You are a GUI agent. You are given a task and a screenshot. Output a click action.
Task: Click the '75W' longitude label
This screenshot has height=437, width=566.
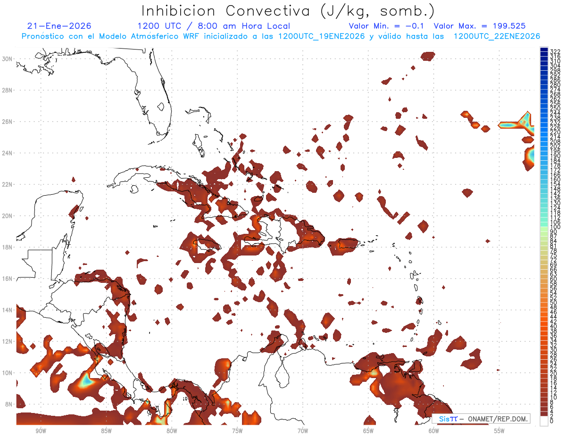point(237,431)
